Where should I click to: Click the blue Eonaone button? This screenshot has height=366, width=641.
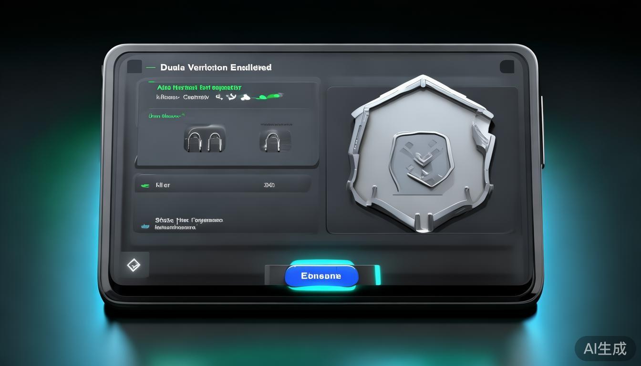[x=321, y=276]
